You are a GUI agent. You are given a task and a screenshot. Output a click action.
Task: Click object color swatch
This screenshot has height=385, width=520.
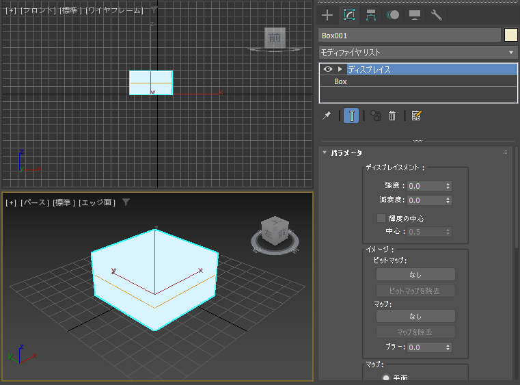tap(510, 35)
